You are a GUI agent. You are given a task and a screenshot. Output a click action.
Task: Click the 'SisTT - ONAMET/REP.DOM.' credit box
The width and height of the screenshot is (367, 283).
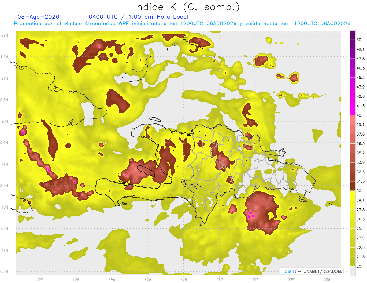click(312, 271)
